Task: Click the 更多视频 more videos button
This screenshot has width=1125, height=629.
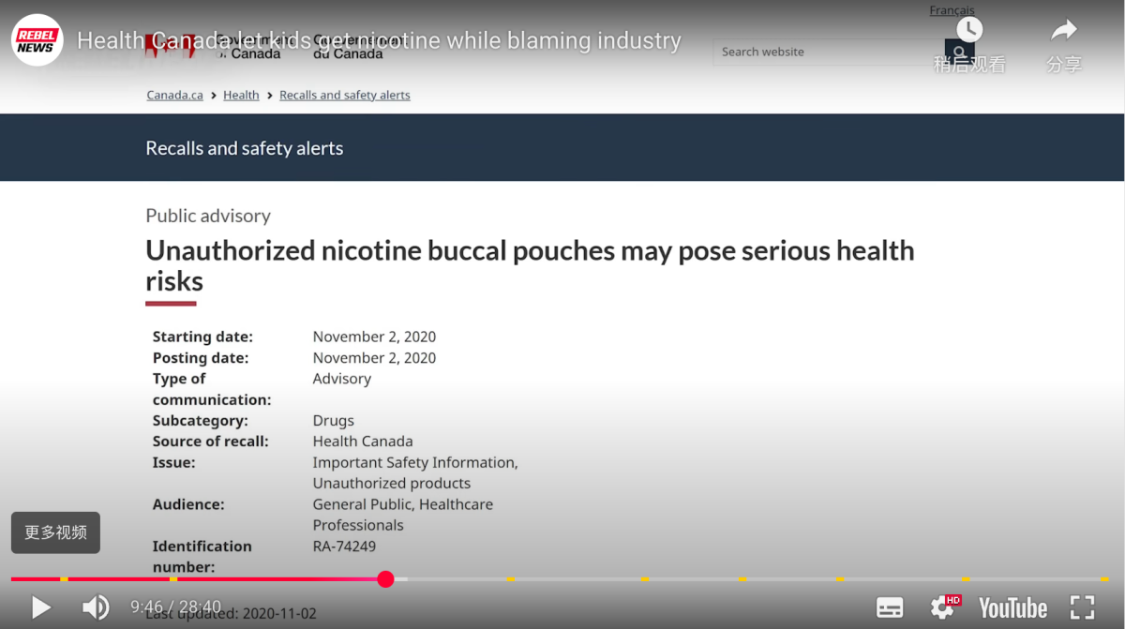Action: coord(55,532)
